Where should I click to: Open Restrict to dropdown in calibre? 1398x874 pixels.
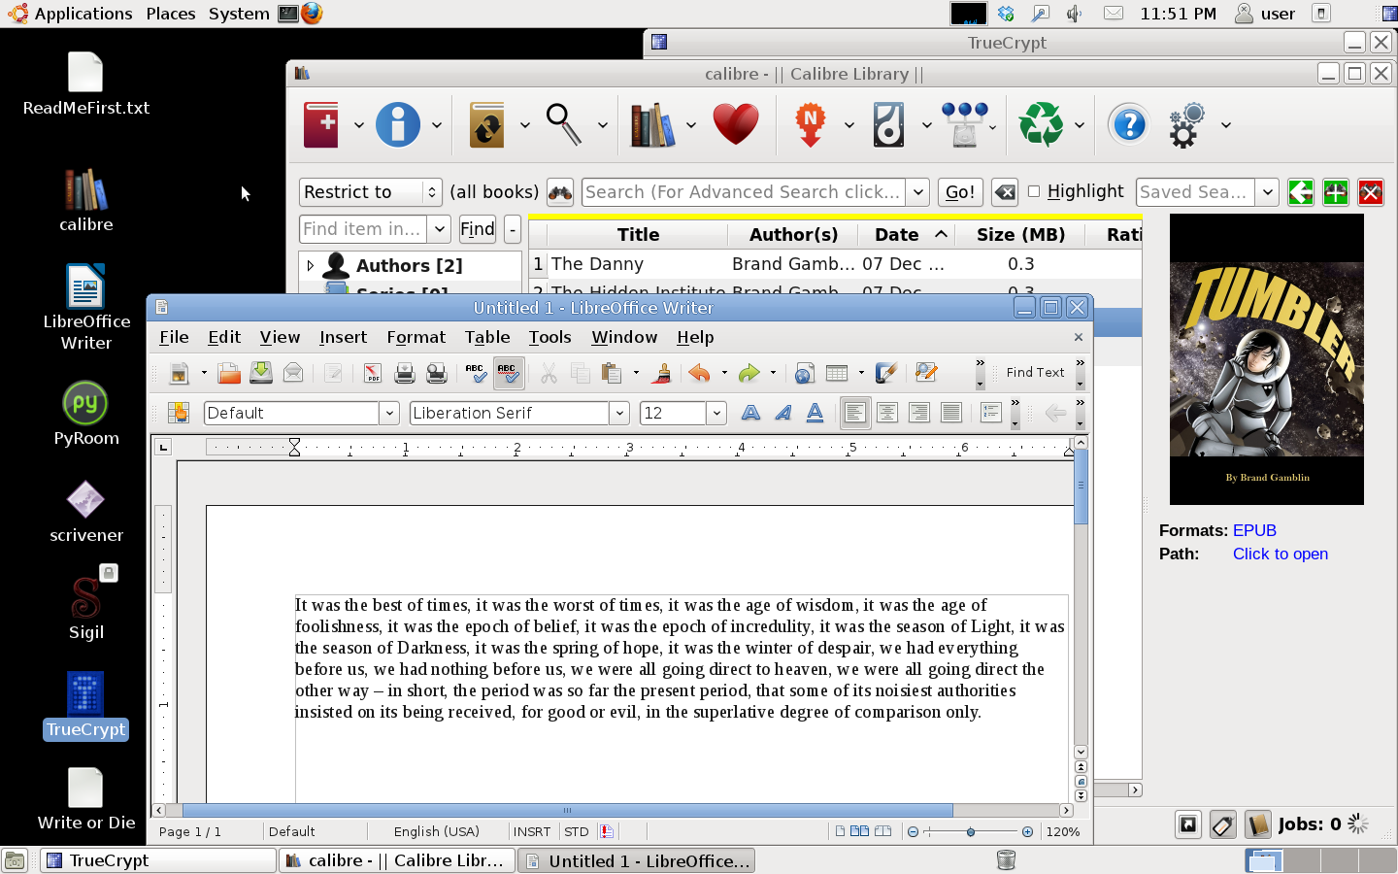371,192
